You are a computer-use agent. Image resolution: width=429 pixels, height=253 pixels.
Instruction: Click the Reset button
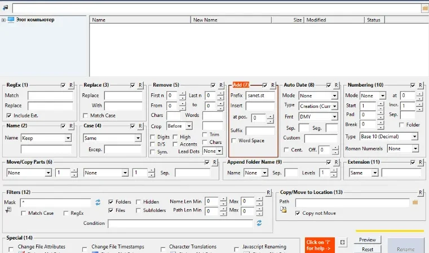[x=368, y=249]
